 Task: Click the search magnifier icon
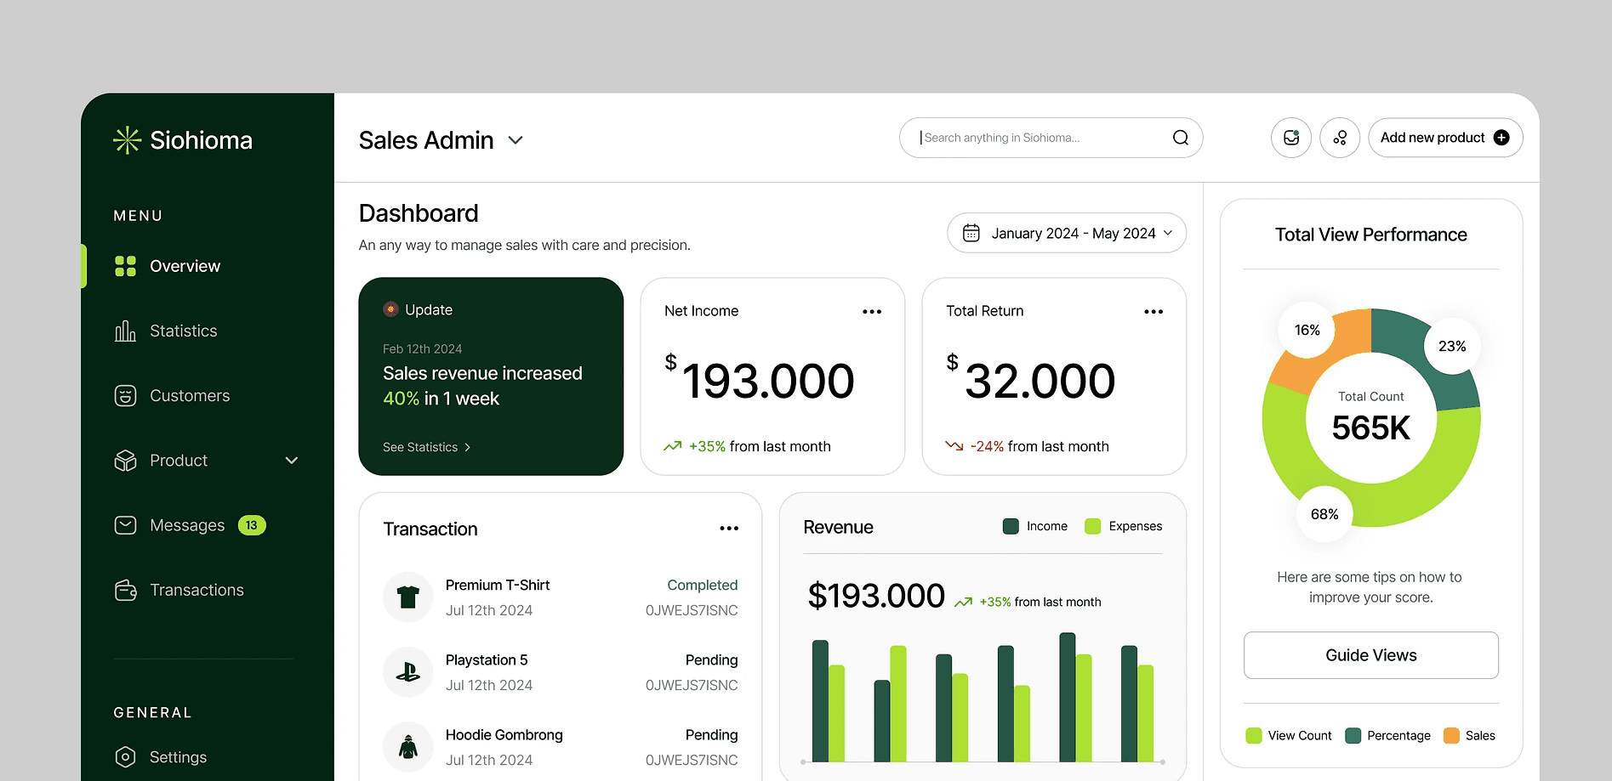click(1181, 138)
